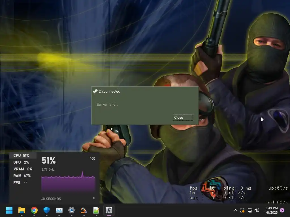Click the large 51% usage readout

(49, 160)
